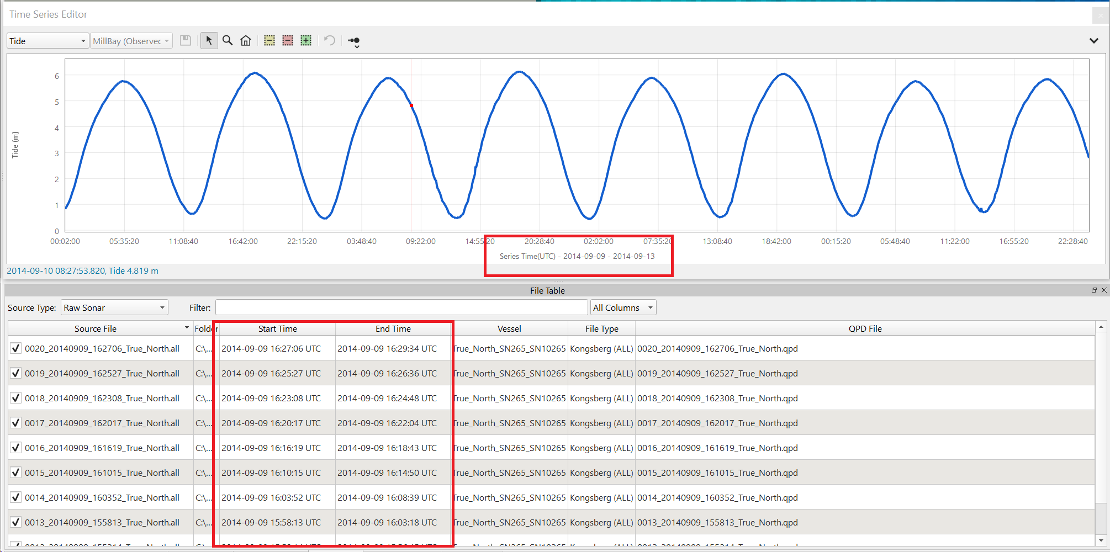Click into the Filter text field
Viewport: 1110px width, 552px height.
point(401,307)
